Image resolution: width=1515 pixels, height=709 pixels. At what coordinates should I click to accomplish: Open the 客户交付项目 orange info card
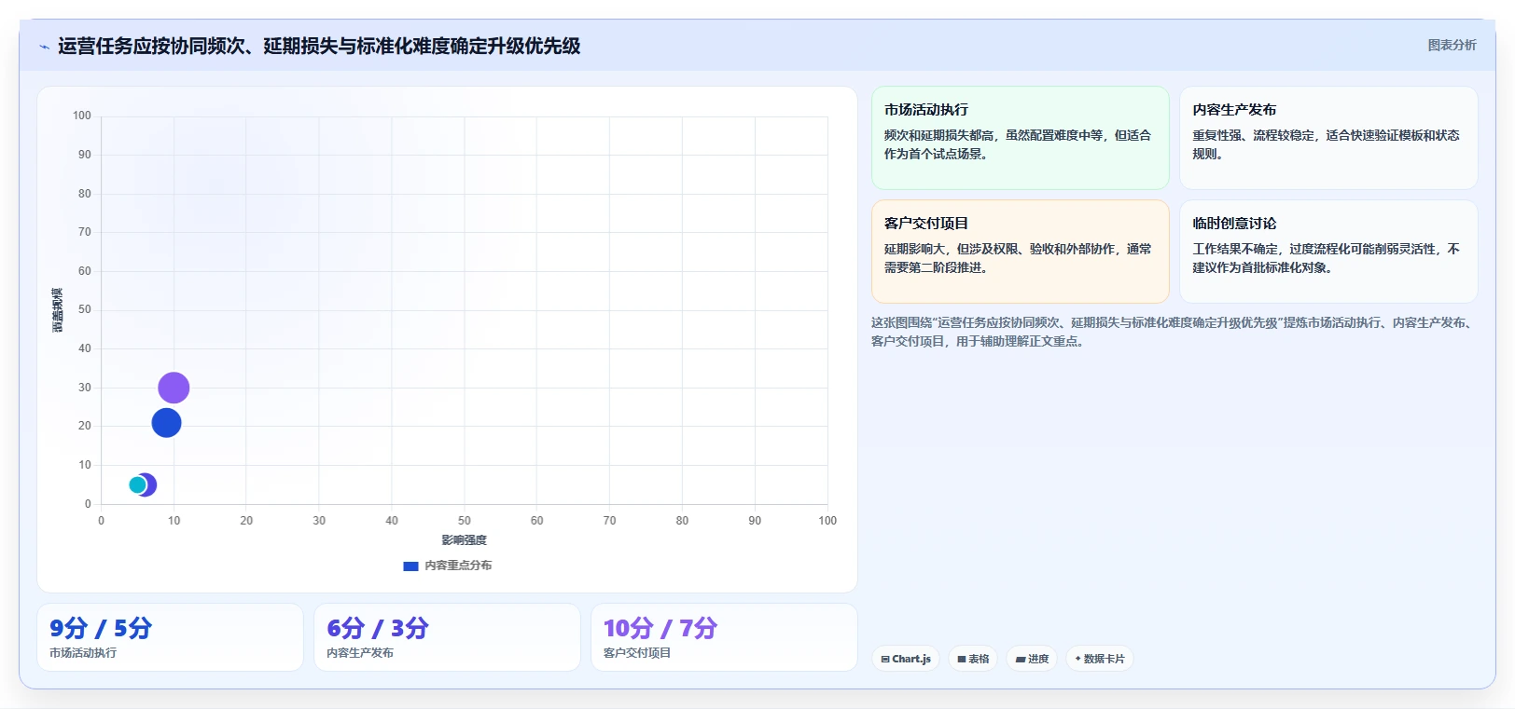click(x=1020, y=252)
